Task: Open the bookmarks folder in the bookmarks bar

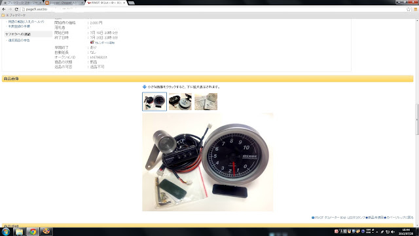Action: pos(14,15)
